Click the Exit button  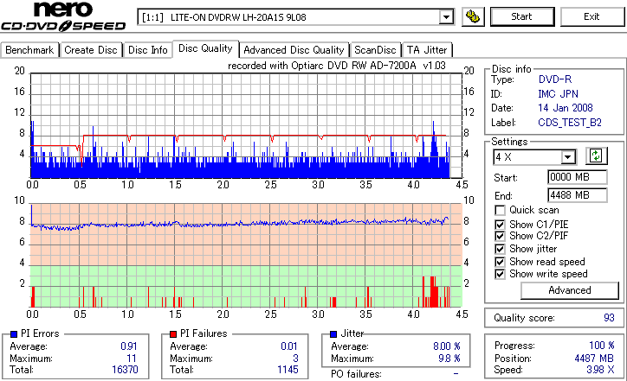click(591, 16)
